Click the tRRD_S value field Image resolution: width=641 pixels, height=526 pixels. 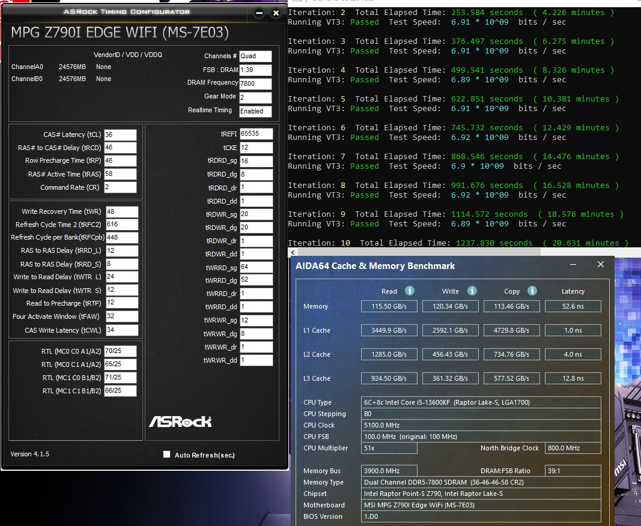tap(122, 264)
